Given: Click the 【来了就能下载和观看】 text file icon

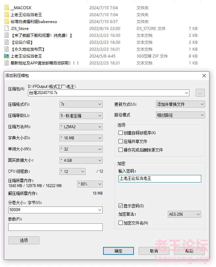Looking at the screenshot, I should [x=7, y=36].
